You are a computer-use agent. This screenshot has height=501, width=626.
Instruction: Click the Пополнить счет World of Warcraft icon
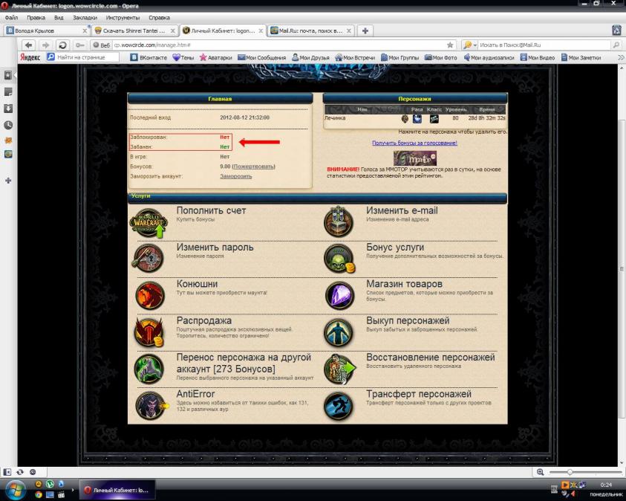coord(149,222)
